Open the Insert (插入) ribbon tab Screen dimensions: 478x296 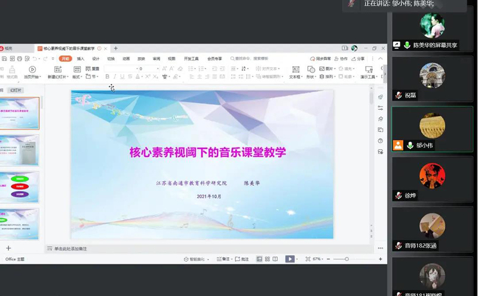[81, 58]
